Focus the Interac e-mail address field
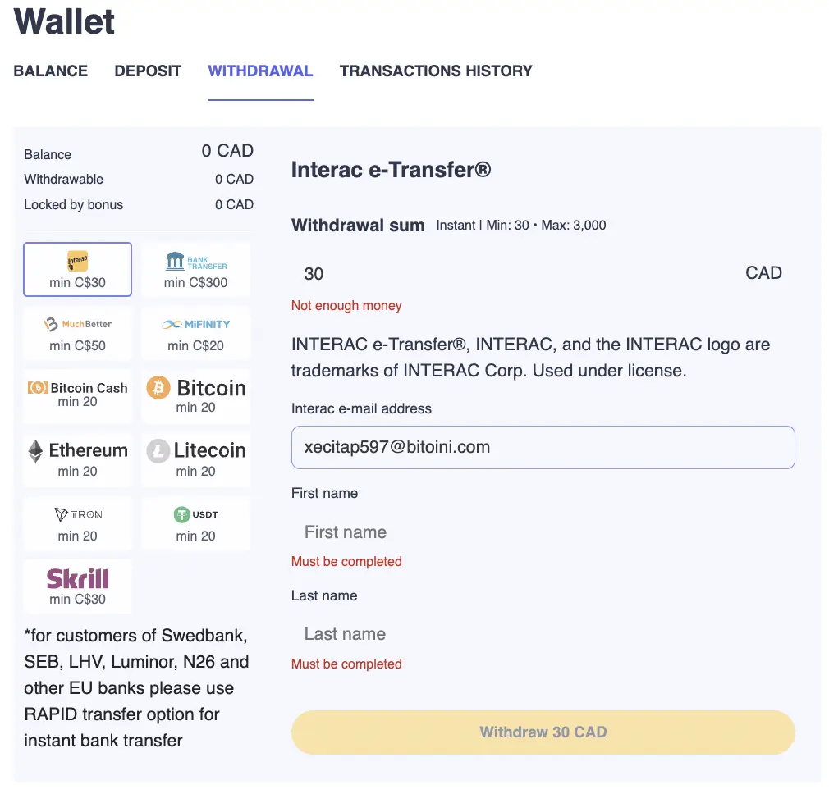The width and height of the screenshot is (829, 794). point(543,448)
